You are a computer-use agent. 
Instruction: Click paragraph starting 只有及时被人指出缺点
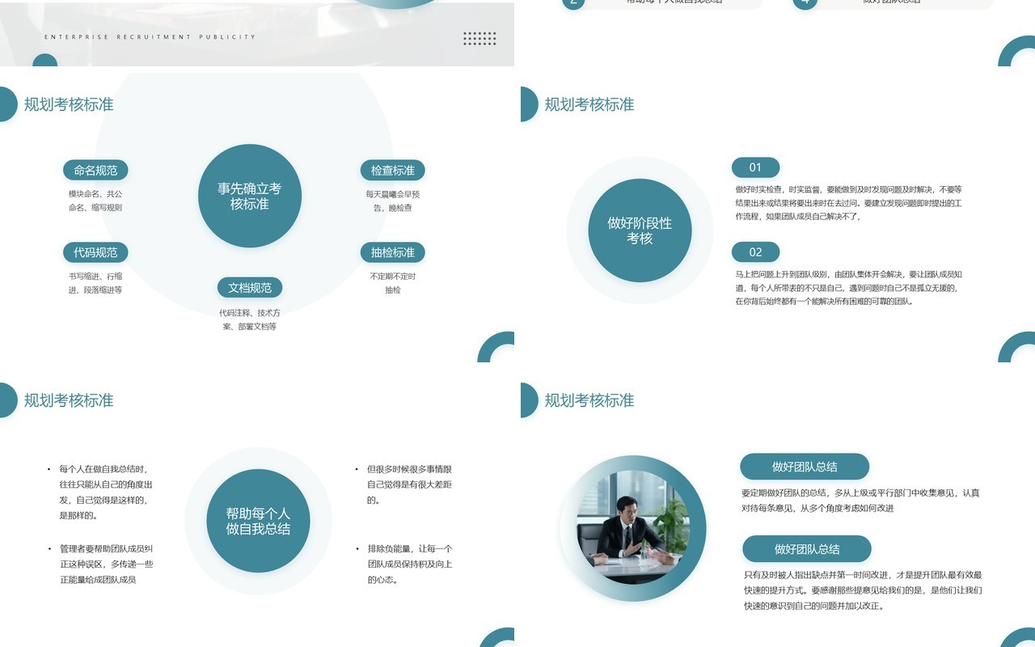click(863, 590)
